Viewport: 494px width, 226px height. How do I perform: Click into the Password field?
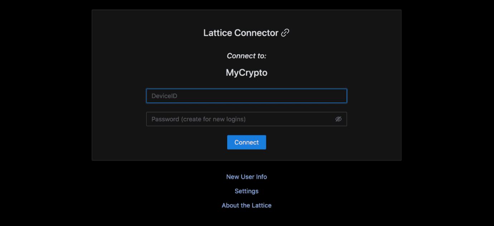(x=247, y=119)
